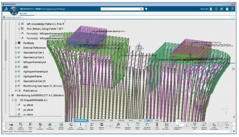Collapse the 3D Shape00004486 A.1 node
Screen dimensions: 239x137
[13, 100]
